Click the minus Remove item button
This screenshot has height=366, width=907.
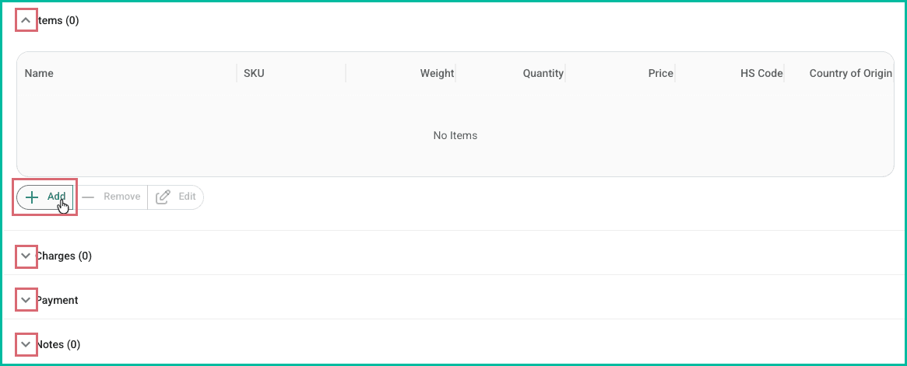coord(111,197)
